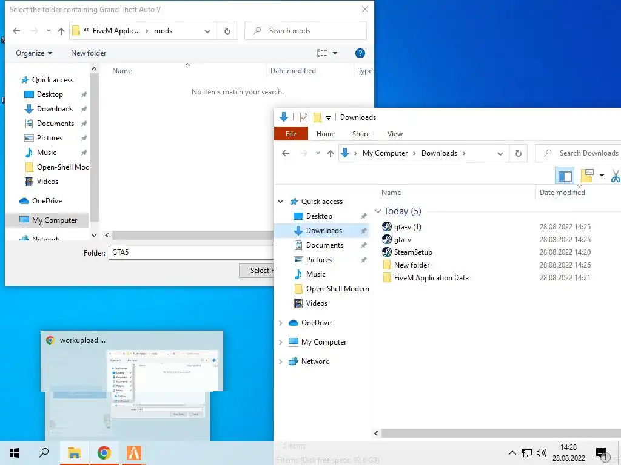Image resolution: width=621 pixels, height=465 pixels.
Task: Click the back arrow in folder dialog
Action: 16,31
